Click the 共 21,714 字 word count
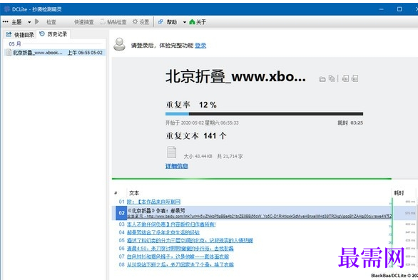 [x=230, y=156]
